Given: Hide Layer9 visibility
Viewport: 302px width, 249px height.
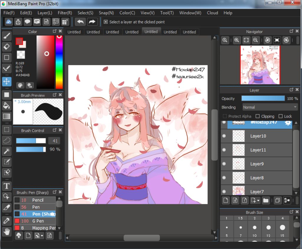Looking at the screenshot, I should [224, 164].
